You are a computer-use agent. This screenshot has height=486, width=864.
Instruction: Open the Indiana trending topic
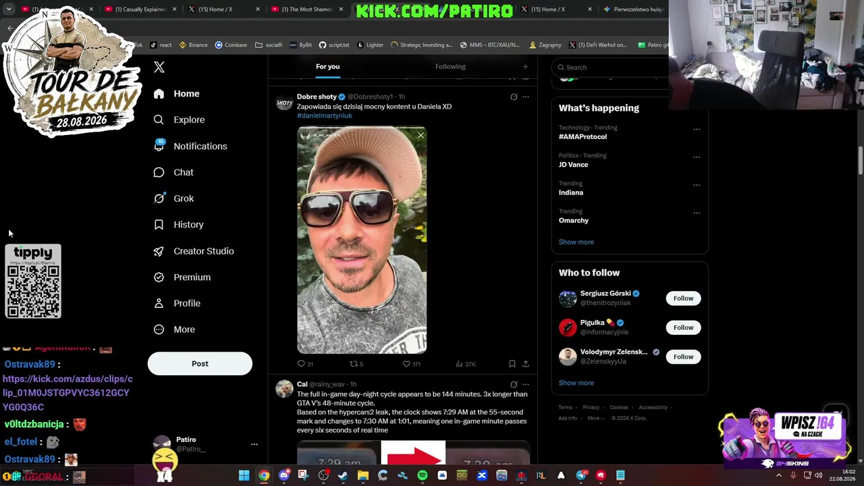(x=571, y=192)
